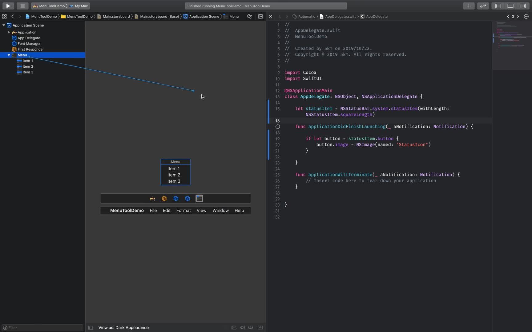Toggle the Debug area visibility
Screen dimensions: 532x332
(510, 6)
